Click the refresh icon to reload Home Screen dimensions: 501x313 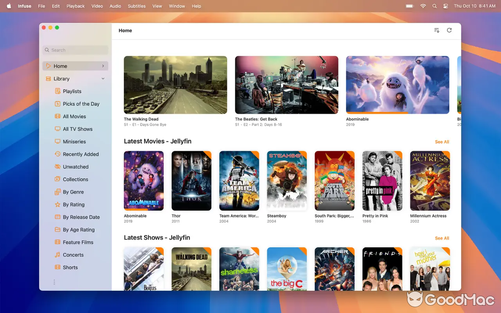tap(449, 30)
